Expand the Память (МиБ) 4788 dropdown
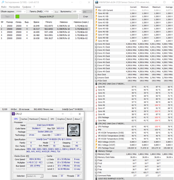Image resolution: width=174 pixels, height=180 pixels. click(x=52, y=12)
